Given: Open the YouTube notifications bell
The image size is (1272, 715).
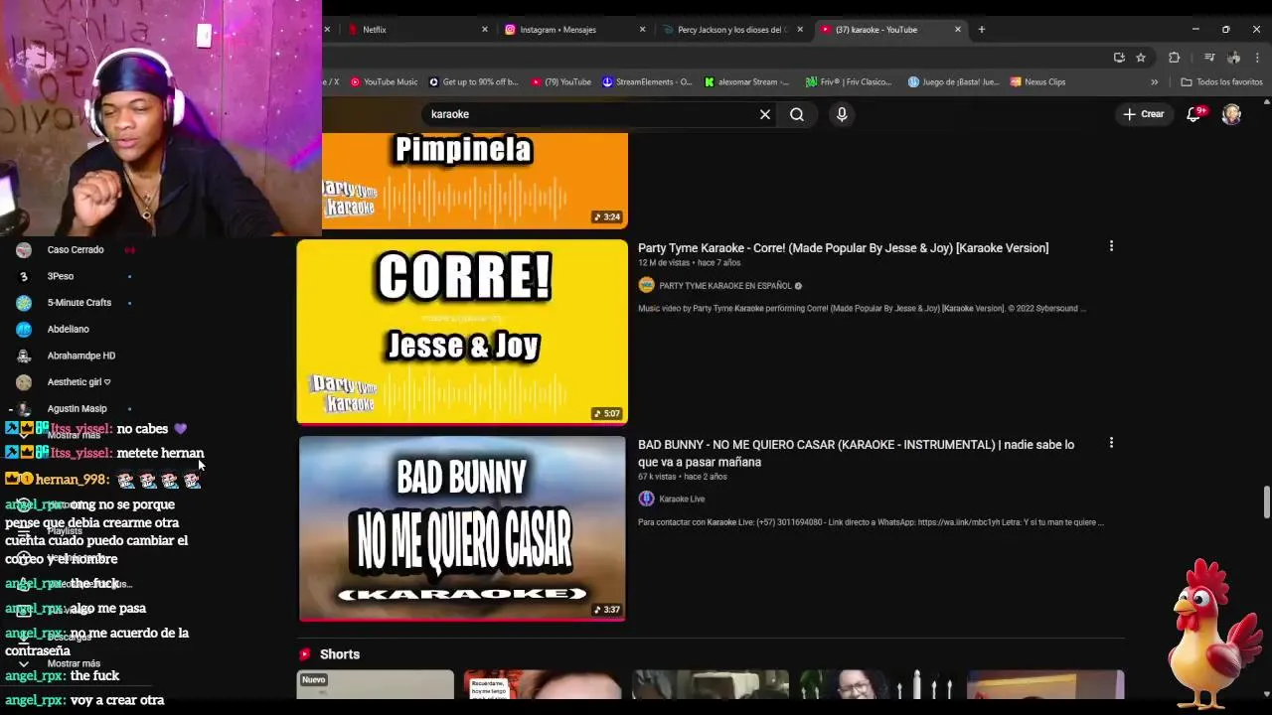Looking at the screenshot, I should click(x=1195, y=114).
